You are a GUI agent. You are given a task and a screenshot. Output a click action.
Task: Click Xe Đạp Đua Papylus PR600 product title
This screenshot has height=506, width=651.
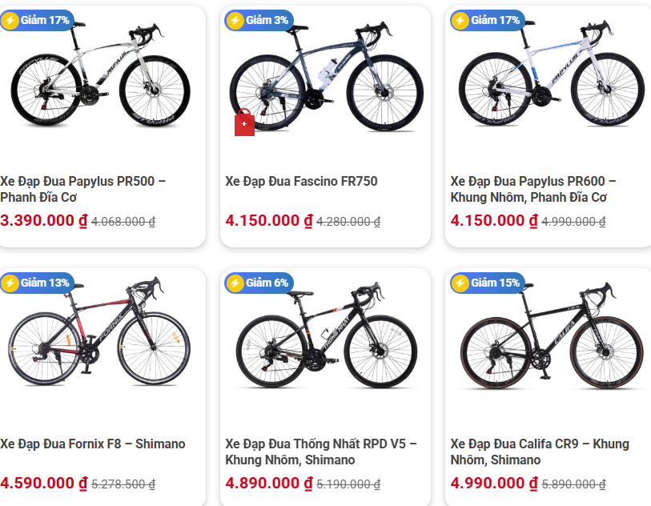[x=533, y=189]
